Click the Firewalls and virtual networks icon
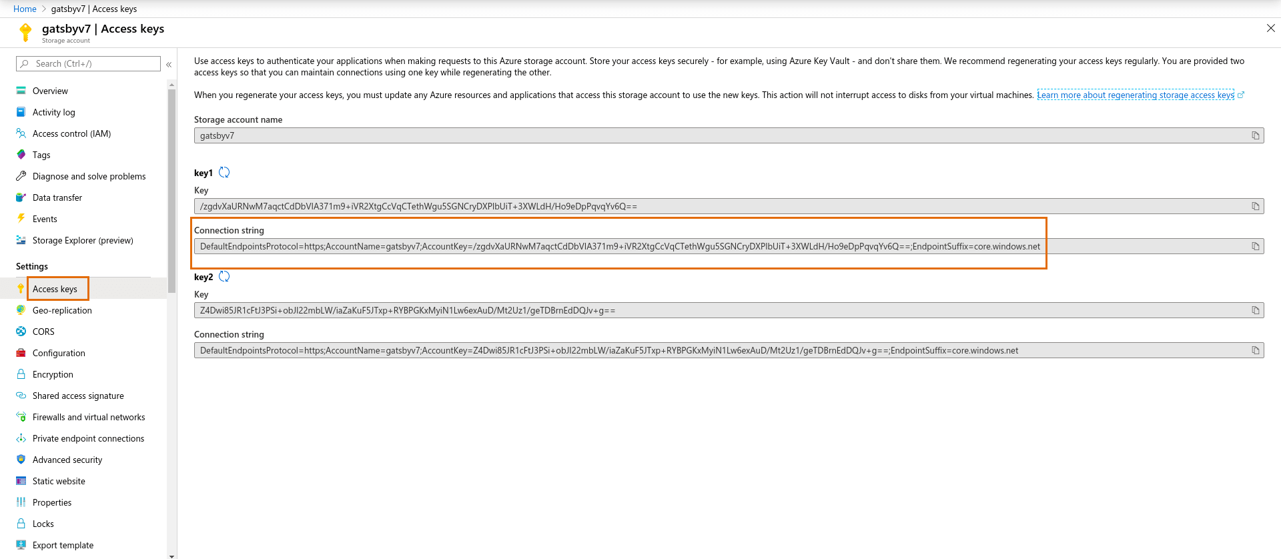 (21, 417)
